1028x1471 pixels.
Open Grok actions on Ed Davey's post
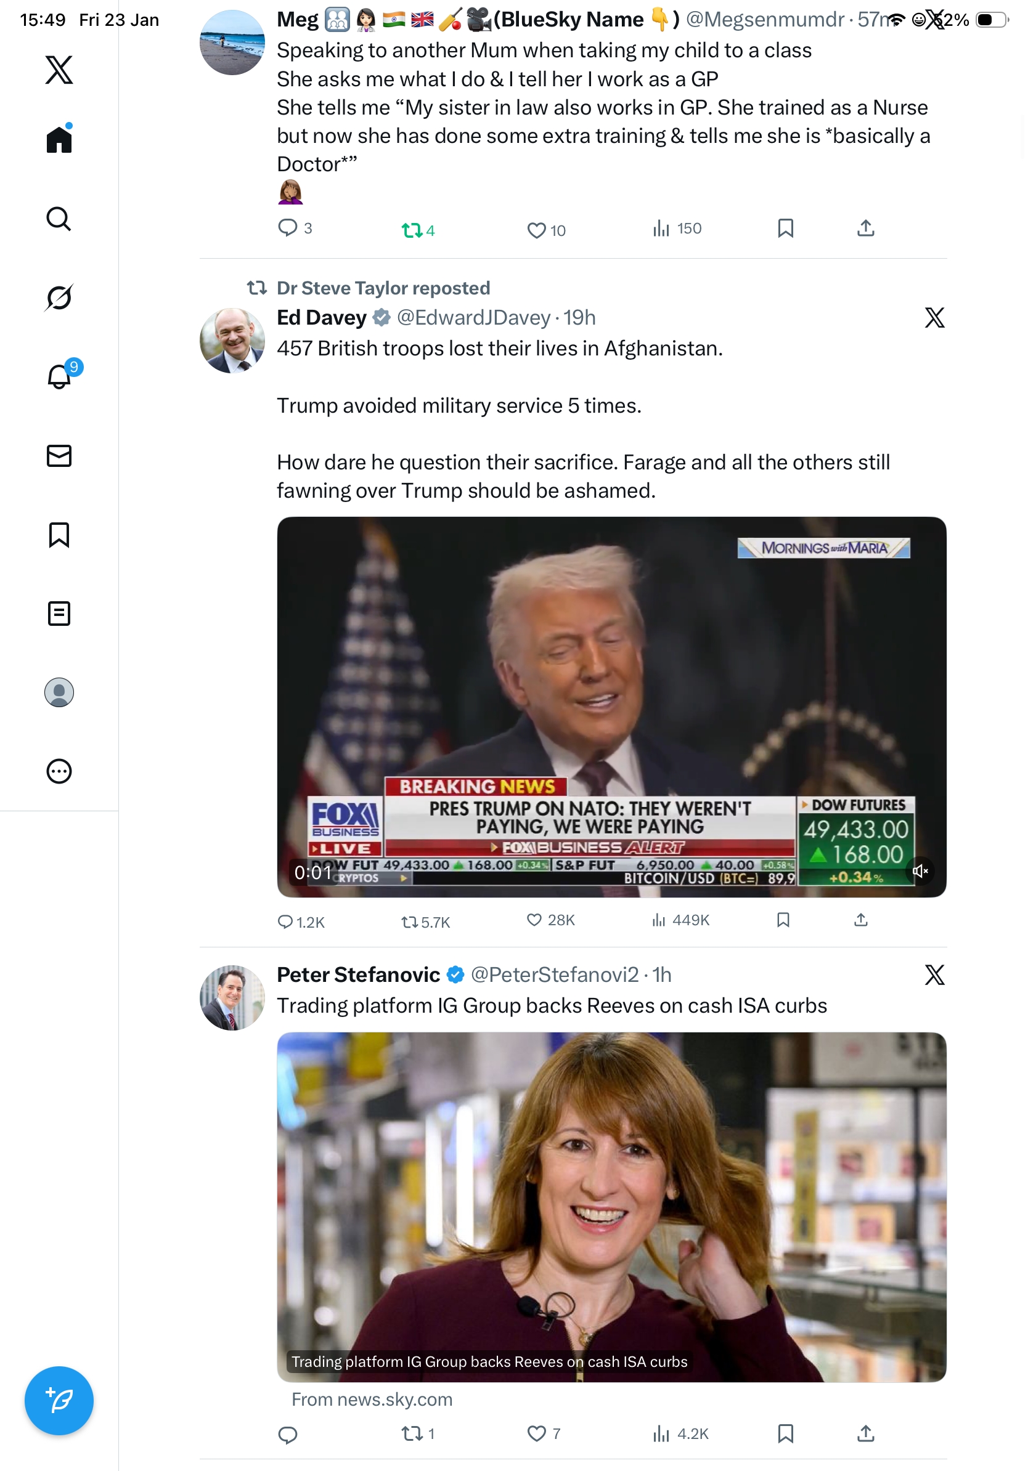pos(934,318)
